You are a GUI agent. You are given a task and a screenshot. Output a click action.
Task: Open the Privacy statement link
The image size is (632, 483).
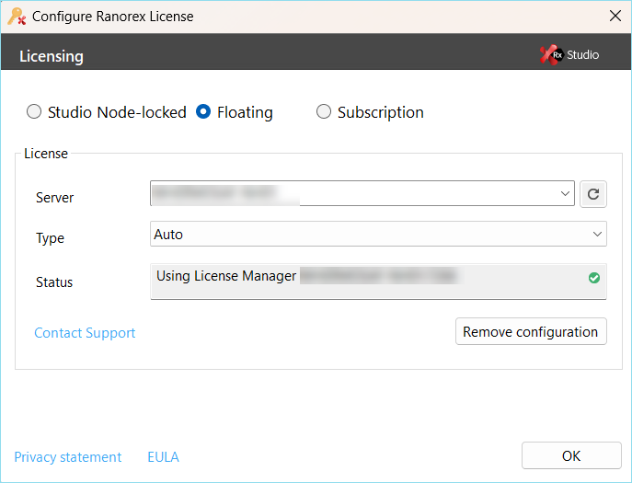tap(68, 457)
